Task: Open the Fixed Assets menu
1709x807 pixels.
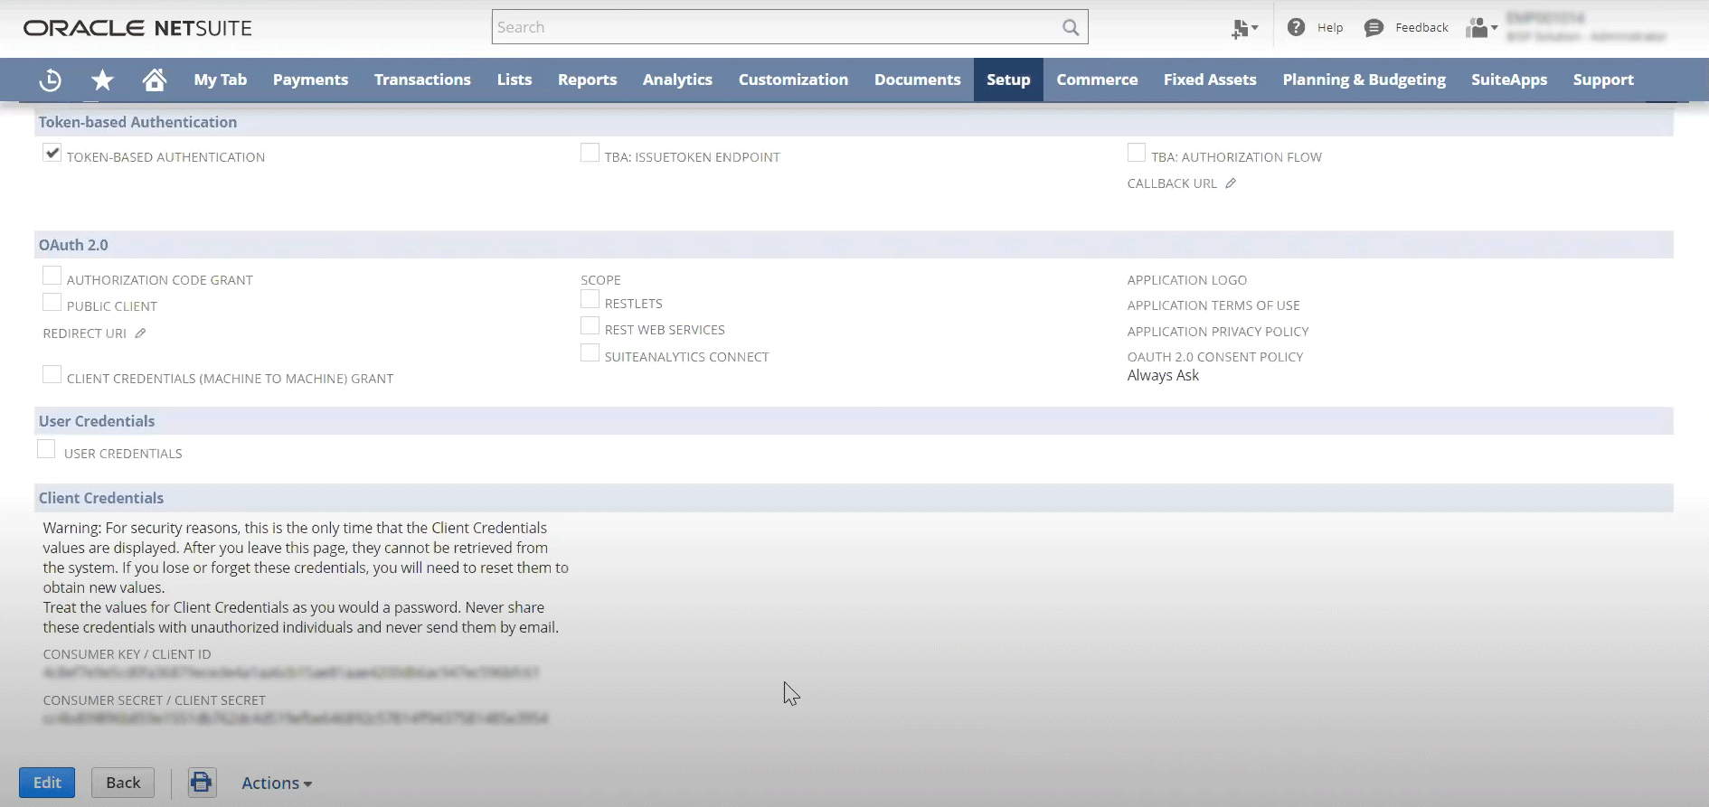Action: [x=1210, y=80]
